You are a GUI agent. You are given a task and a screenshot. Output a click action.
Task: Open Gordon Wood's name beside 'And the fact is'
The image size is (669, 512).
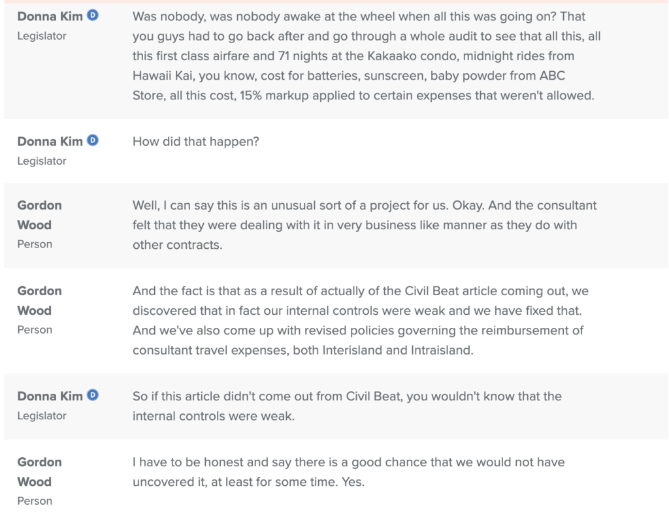click(x=39, y=300)
